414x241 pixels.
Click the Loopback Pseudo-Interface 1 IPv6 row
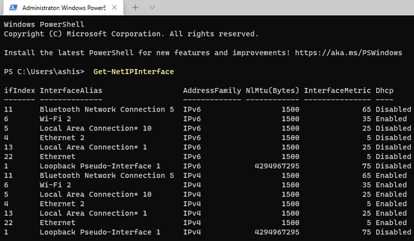click(x=207, y=166)
